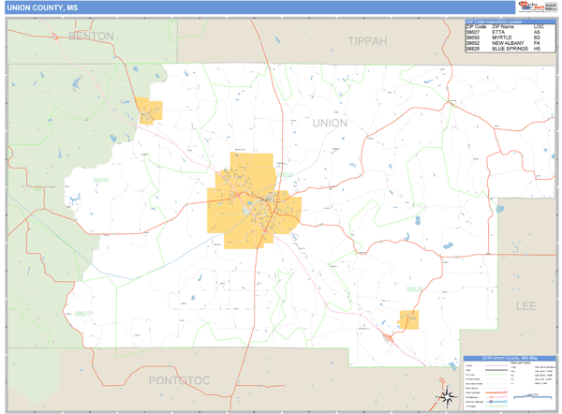Click the PONTOTOC county label

tap(182, 379)
